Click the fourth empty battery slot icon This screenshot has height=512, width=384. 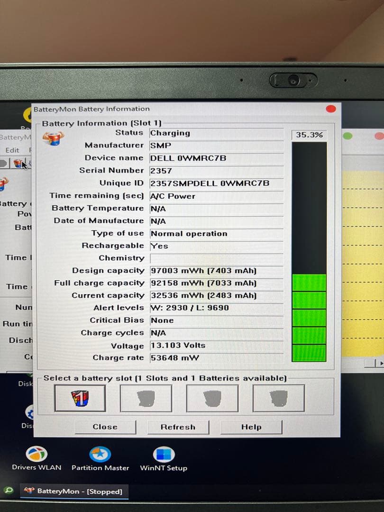click(279, 398)
